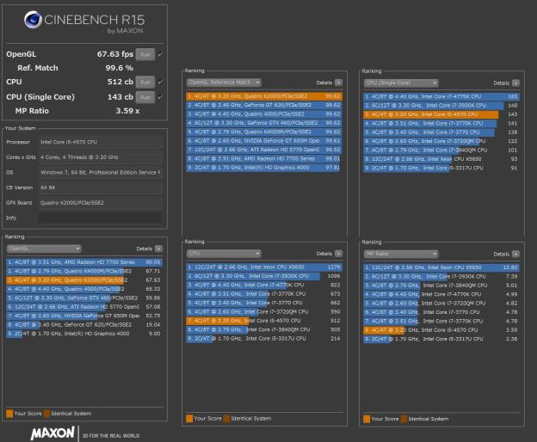Select i7-3930K row scoring 148 single core
This screenshot has width=537, height=442.
click(x=441, y=106)
